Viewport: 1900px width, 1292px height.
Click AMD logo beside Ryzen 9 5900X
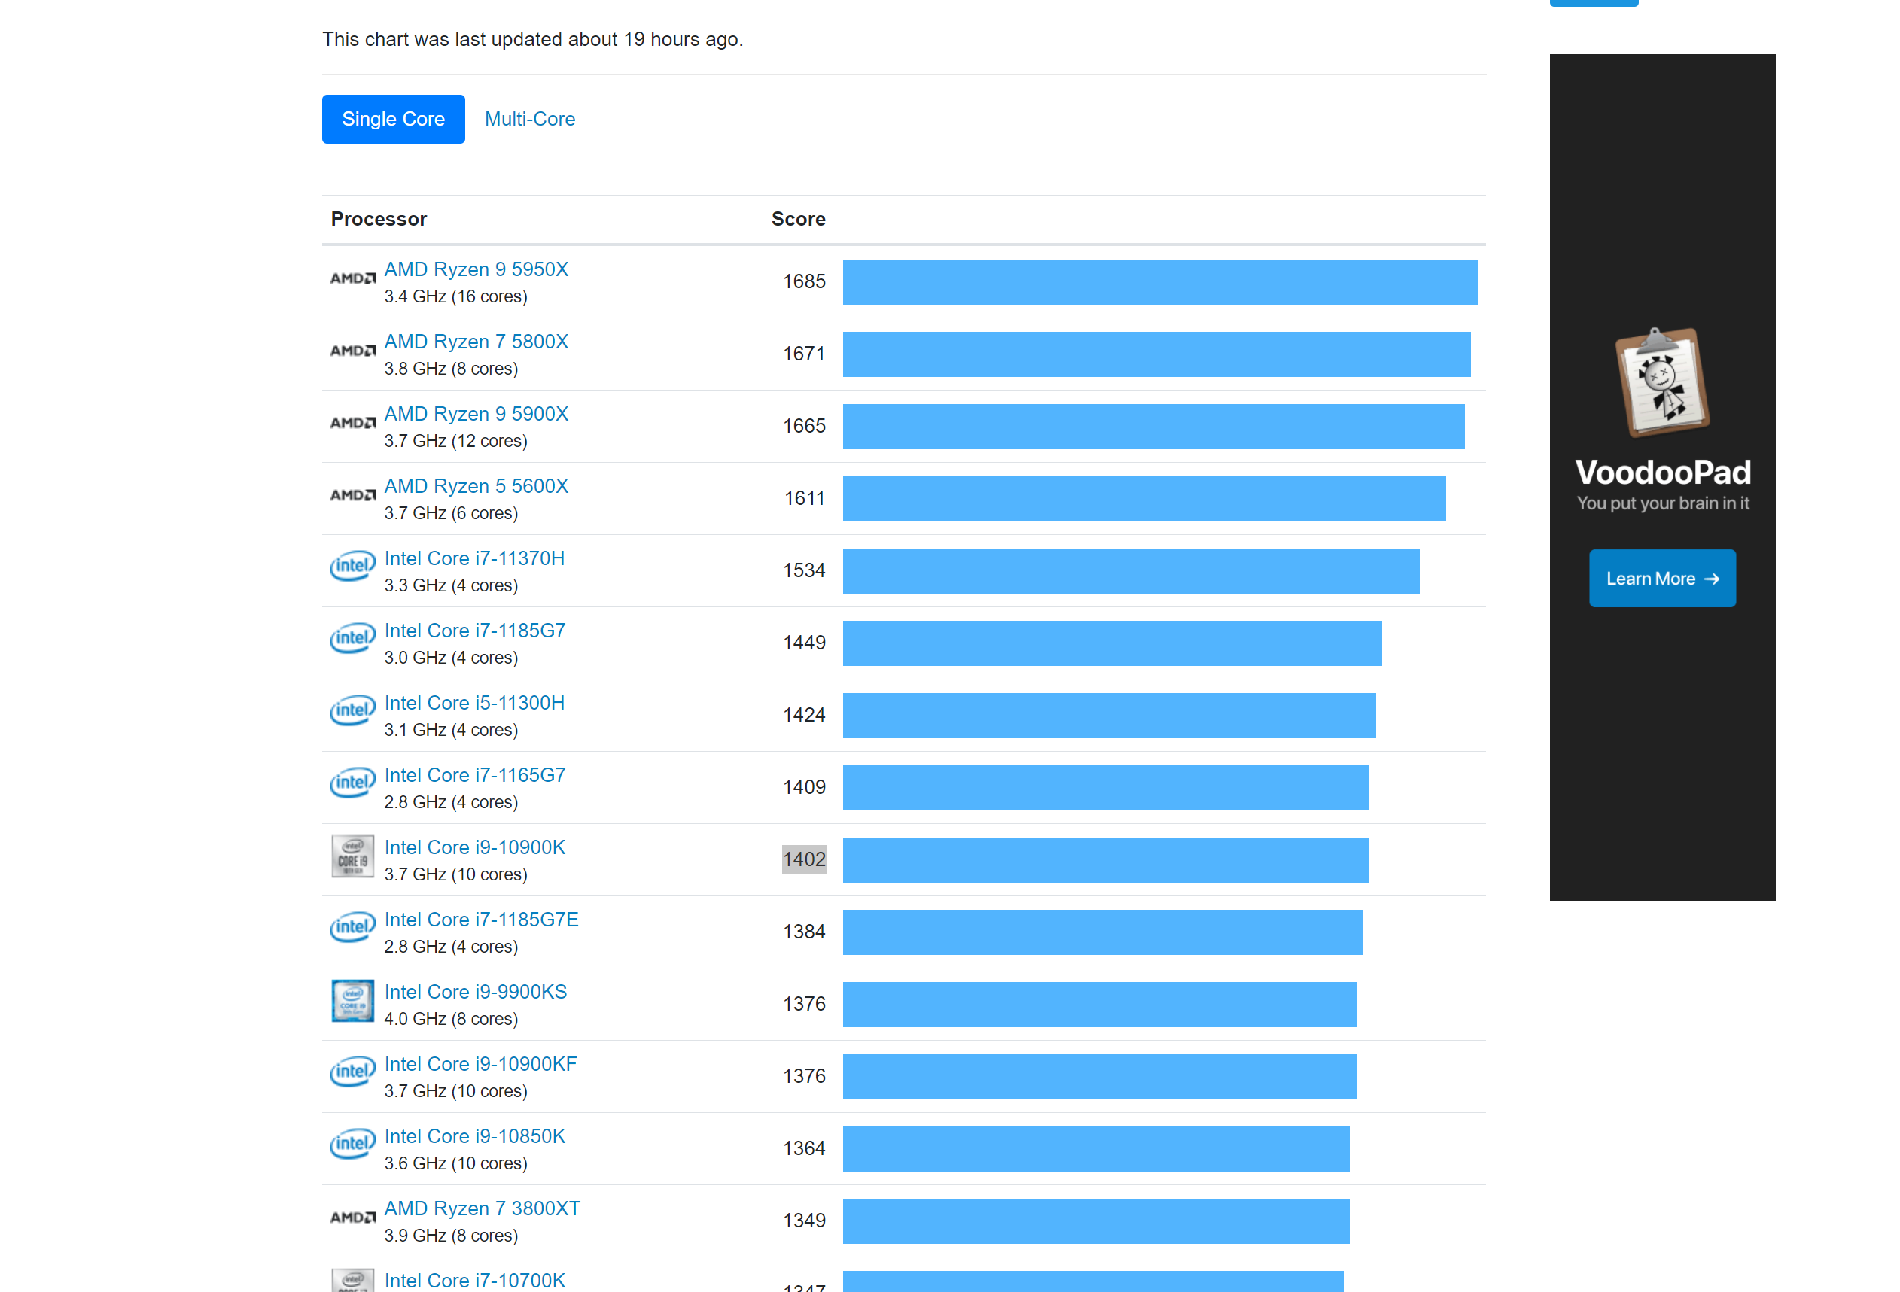pyautogui.click(x=352, y=424)
